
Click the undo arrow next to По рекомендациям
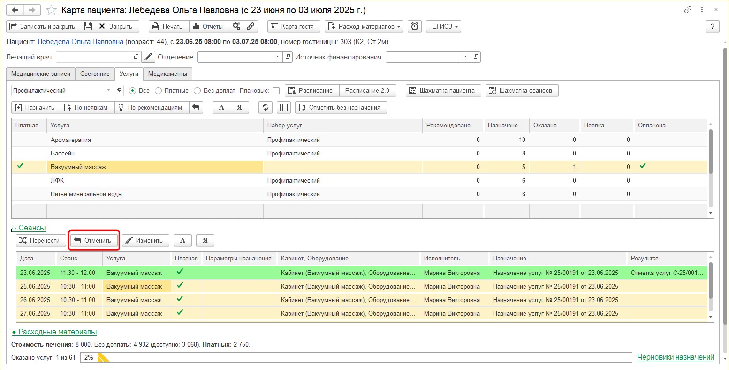pyautogui.click(x=196, y=107)
